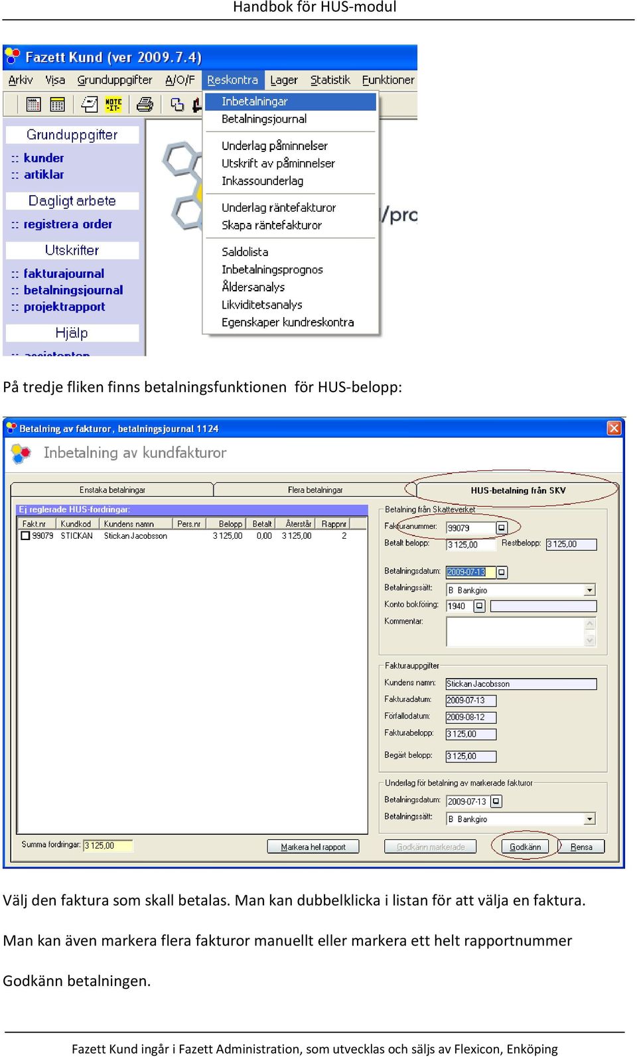Open the Visa menu

(55, 80)
